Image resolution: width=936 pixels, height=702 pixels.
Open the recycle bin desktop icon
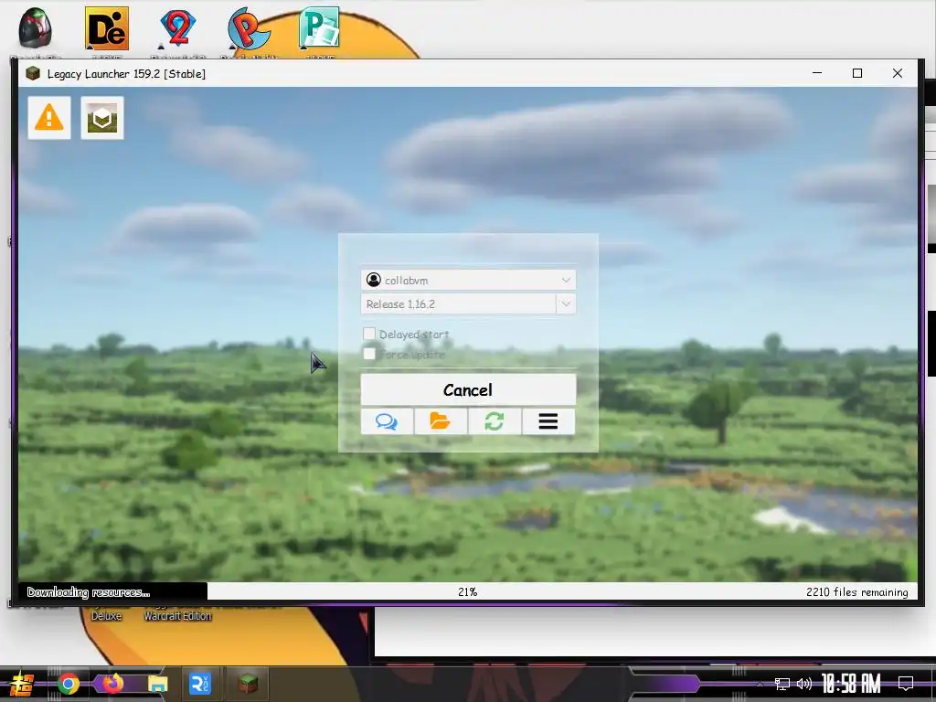coord(36,28)
